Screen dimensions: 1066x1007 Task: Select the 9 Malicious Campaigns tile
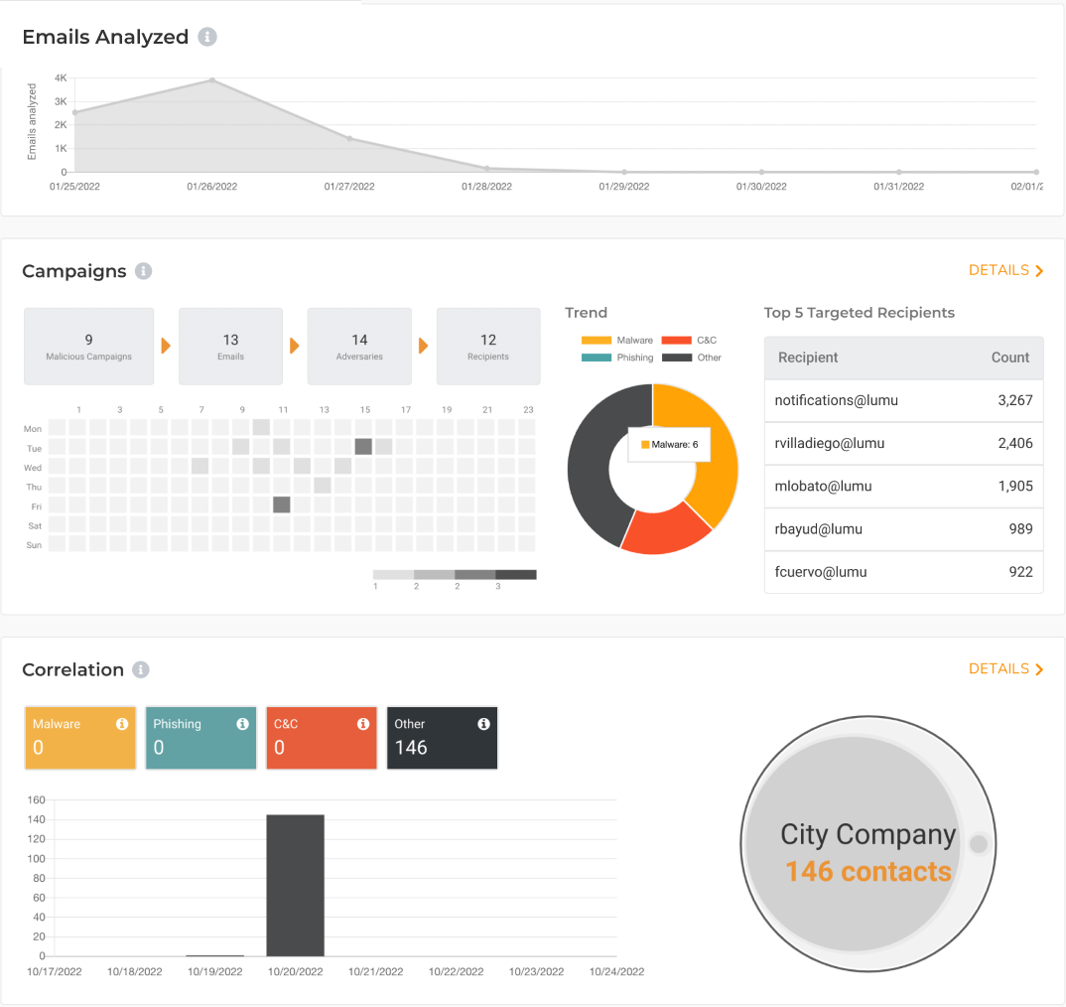coord(89,346)
